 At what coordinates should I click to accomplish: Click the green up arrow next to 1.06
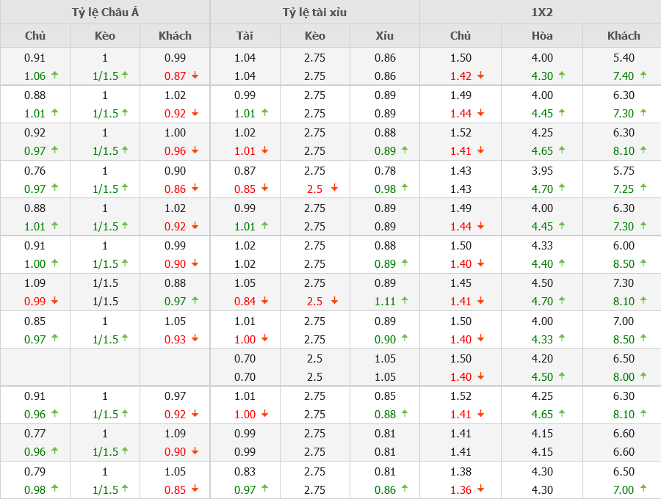(55, 75)
